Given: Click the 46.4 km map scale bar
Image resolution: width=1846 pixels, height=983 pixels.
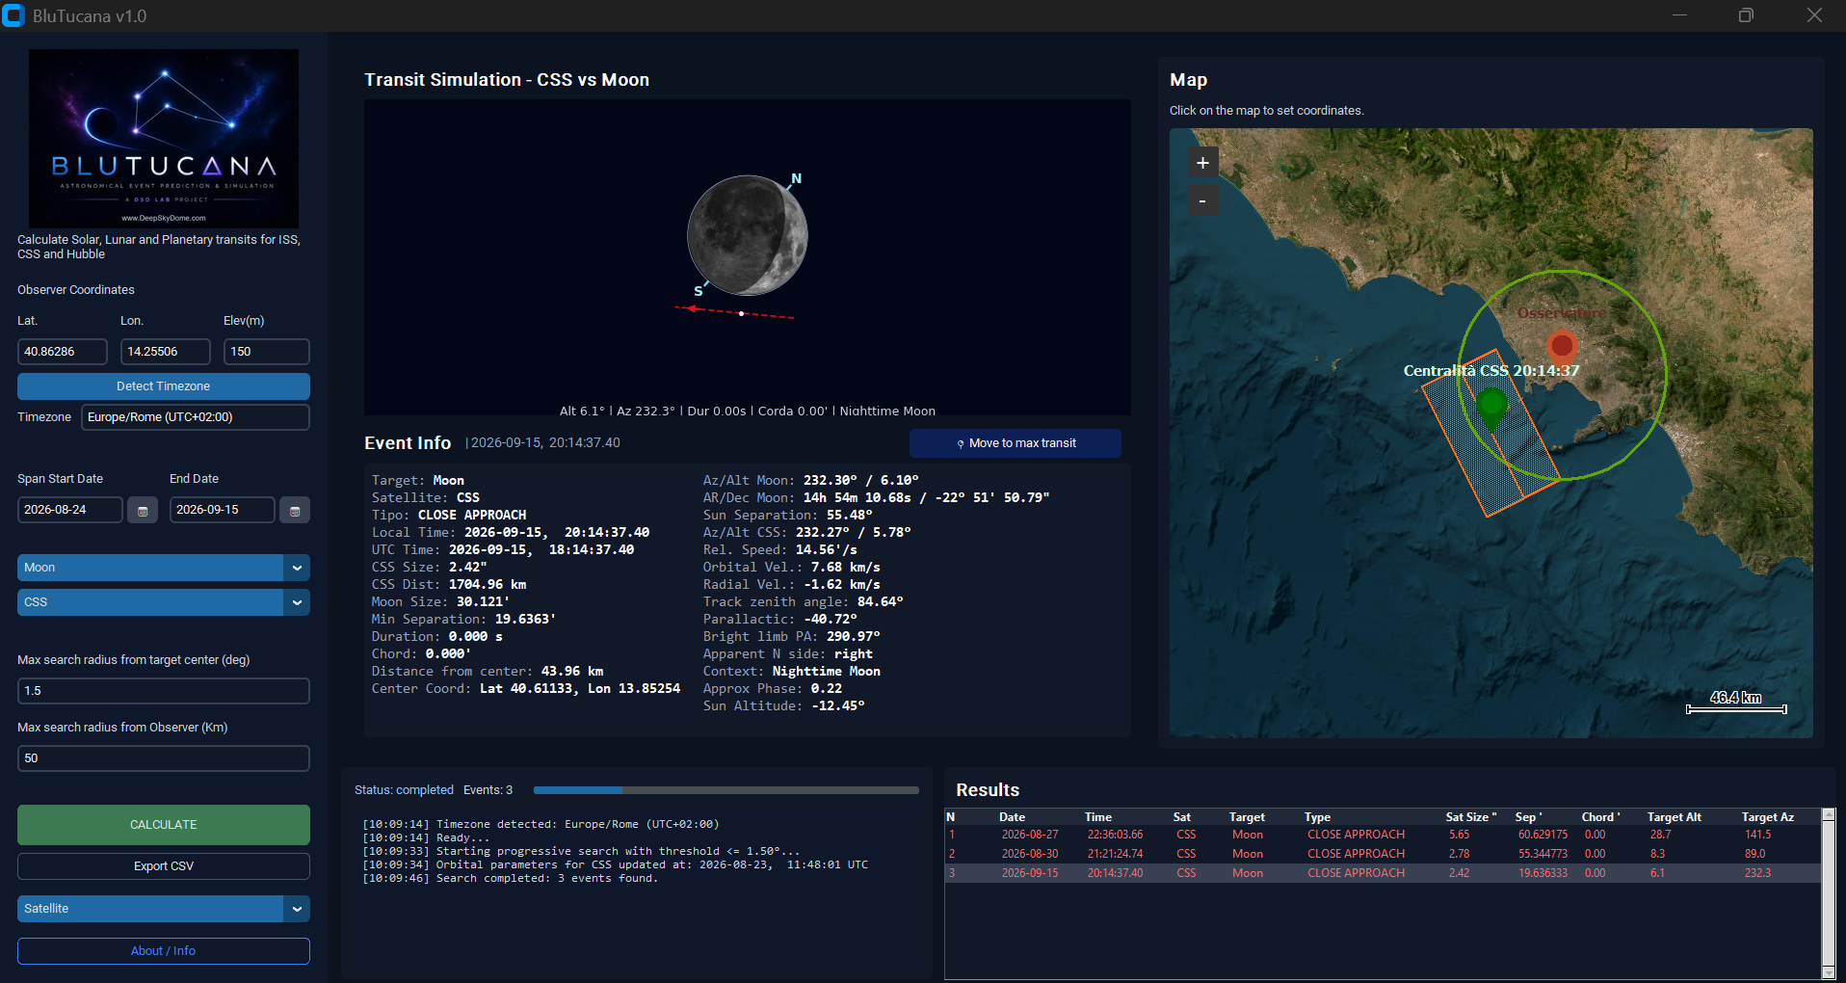Looking at the screenshot, I should pos(1736,703).
